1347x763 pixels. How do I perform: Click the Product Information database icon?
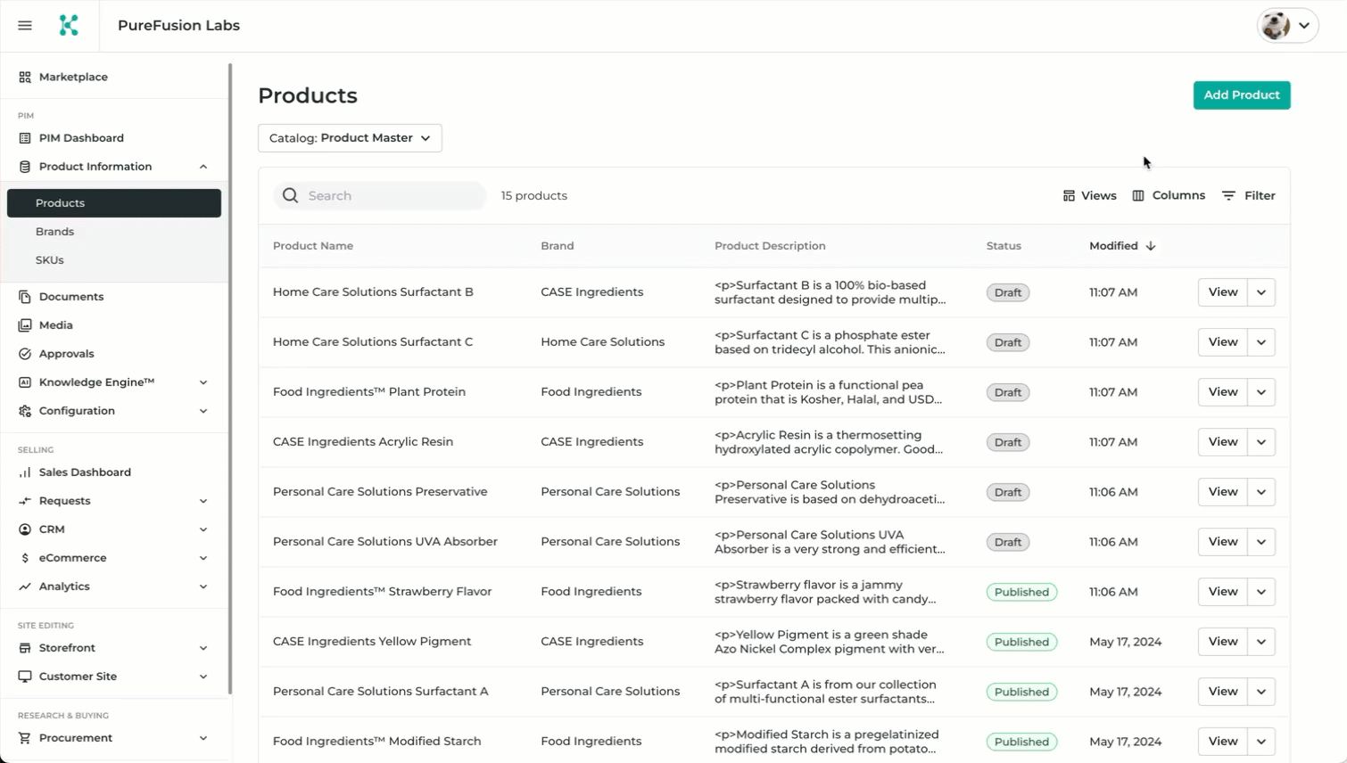click(x=25, y=167)
